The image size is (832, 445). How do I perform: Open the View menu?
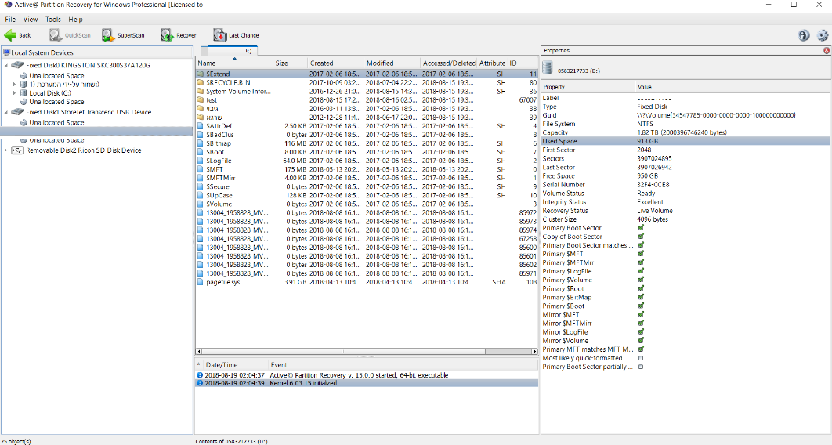(x=31, y=19)
